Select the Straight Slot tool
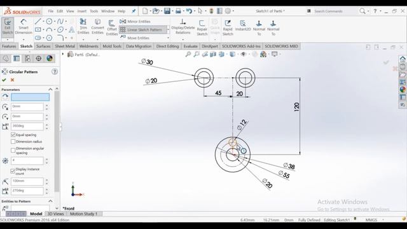This screenshot has width=407, height=229. coord(38,38)
